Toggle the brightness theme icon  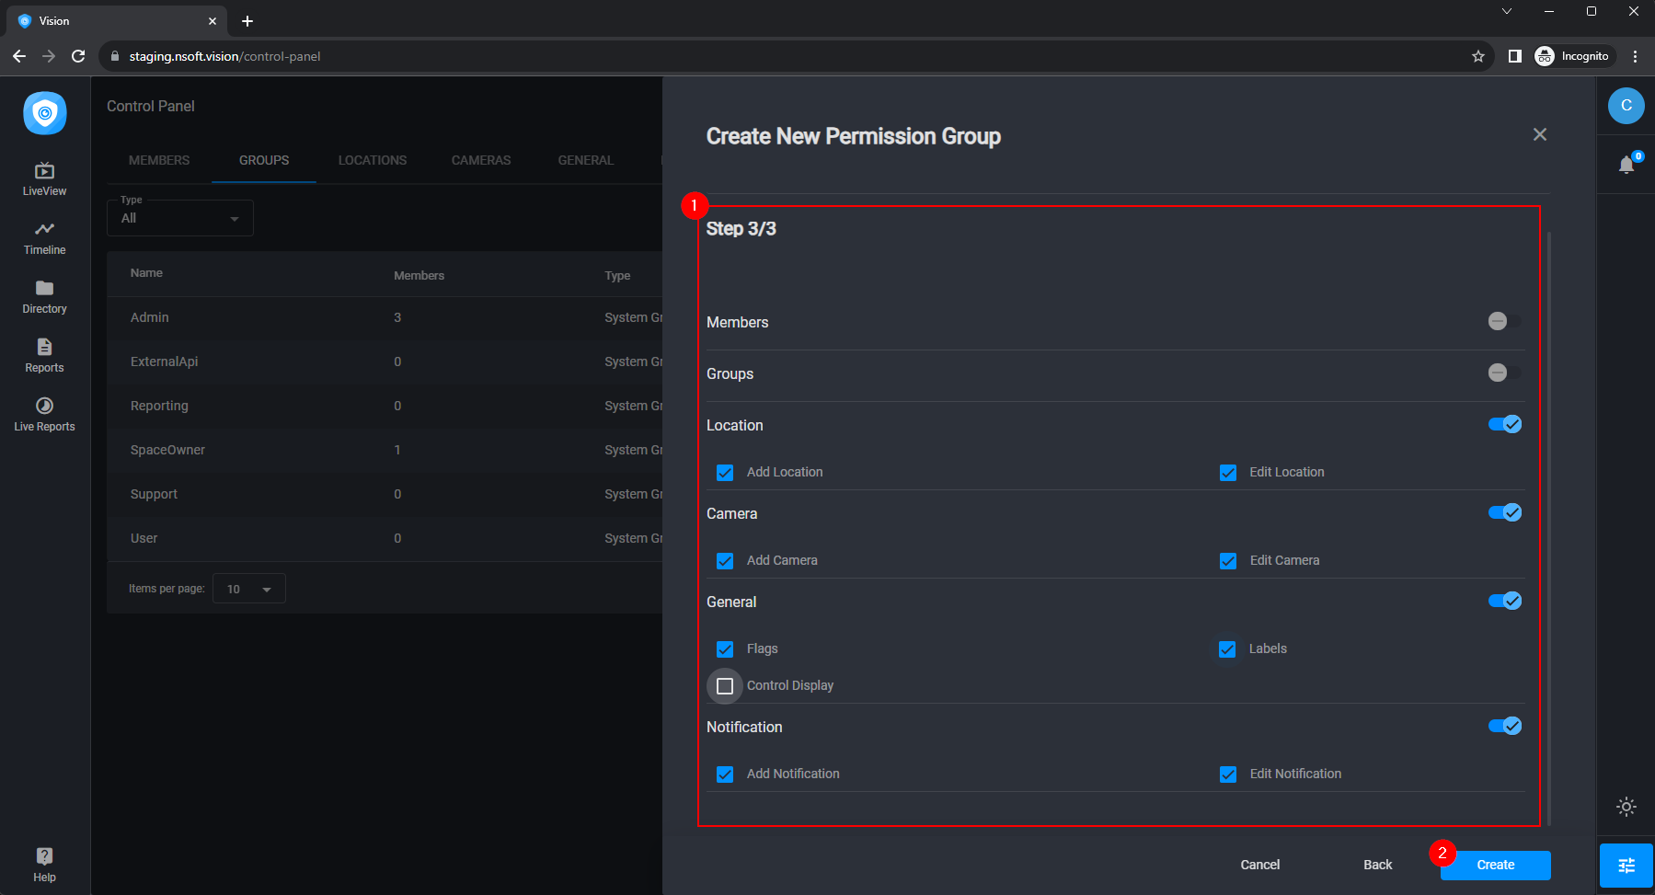tap(1626, 807)
